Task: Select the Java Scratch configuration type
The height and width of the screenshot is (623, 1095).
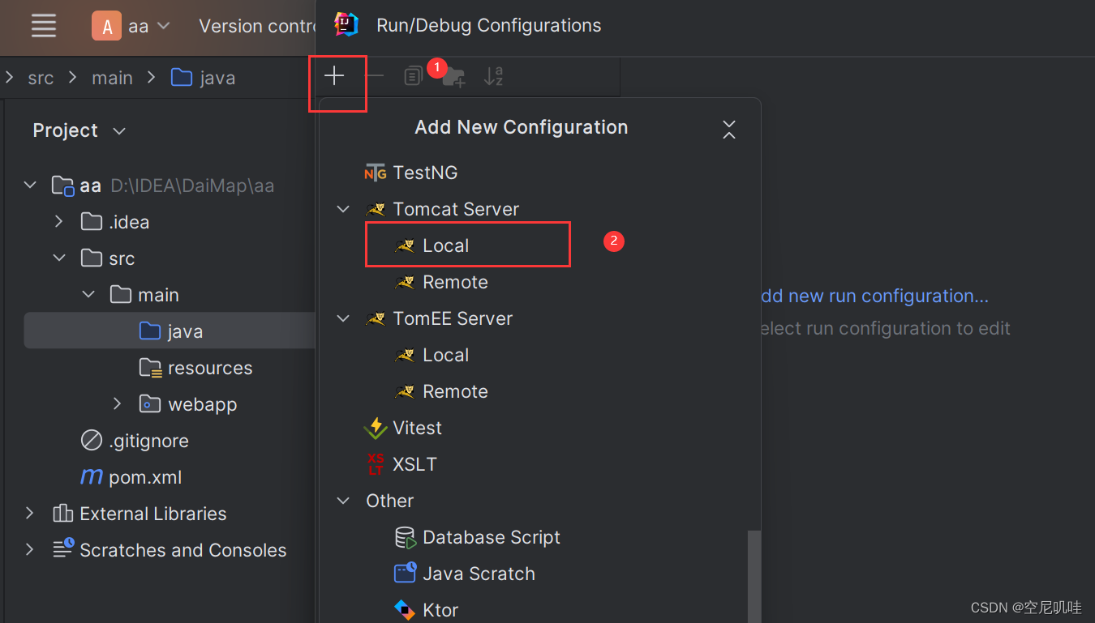Action: pos(479,574)
